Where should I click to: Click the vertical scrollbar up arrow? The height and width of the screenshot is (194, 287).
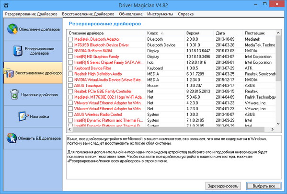278,33
